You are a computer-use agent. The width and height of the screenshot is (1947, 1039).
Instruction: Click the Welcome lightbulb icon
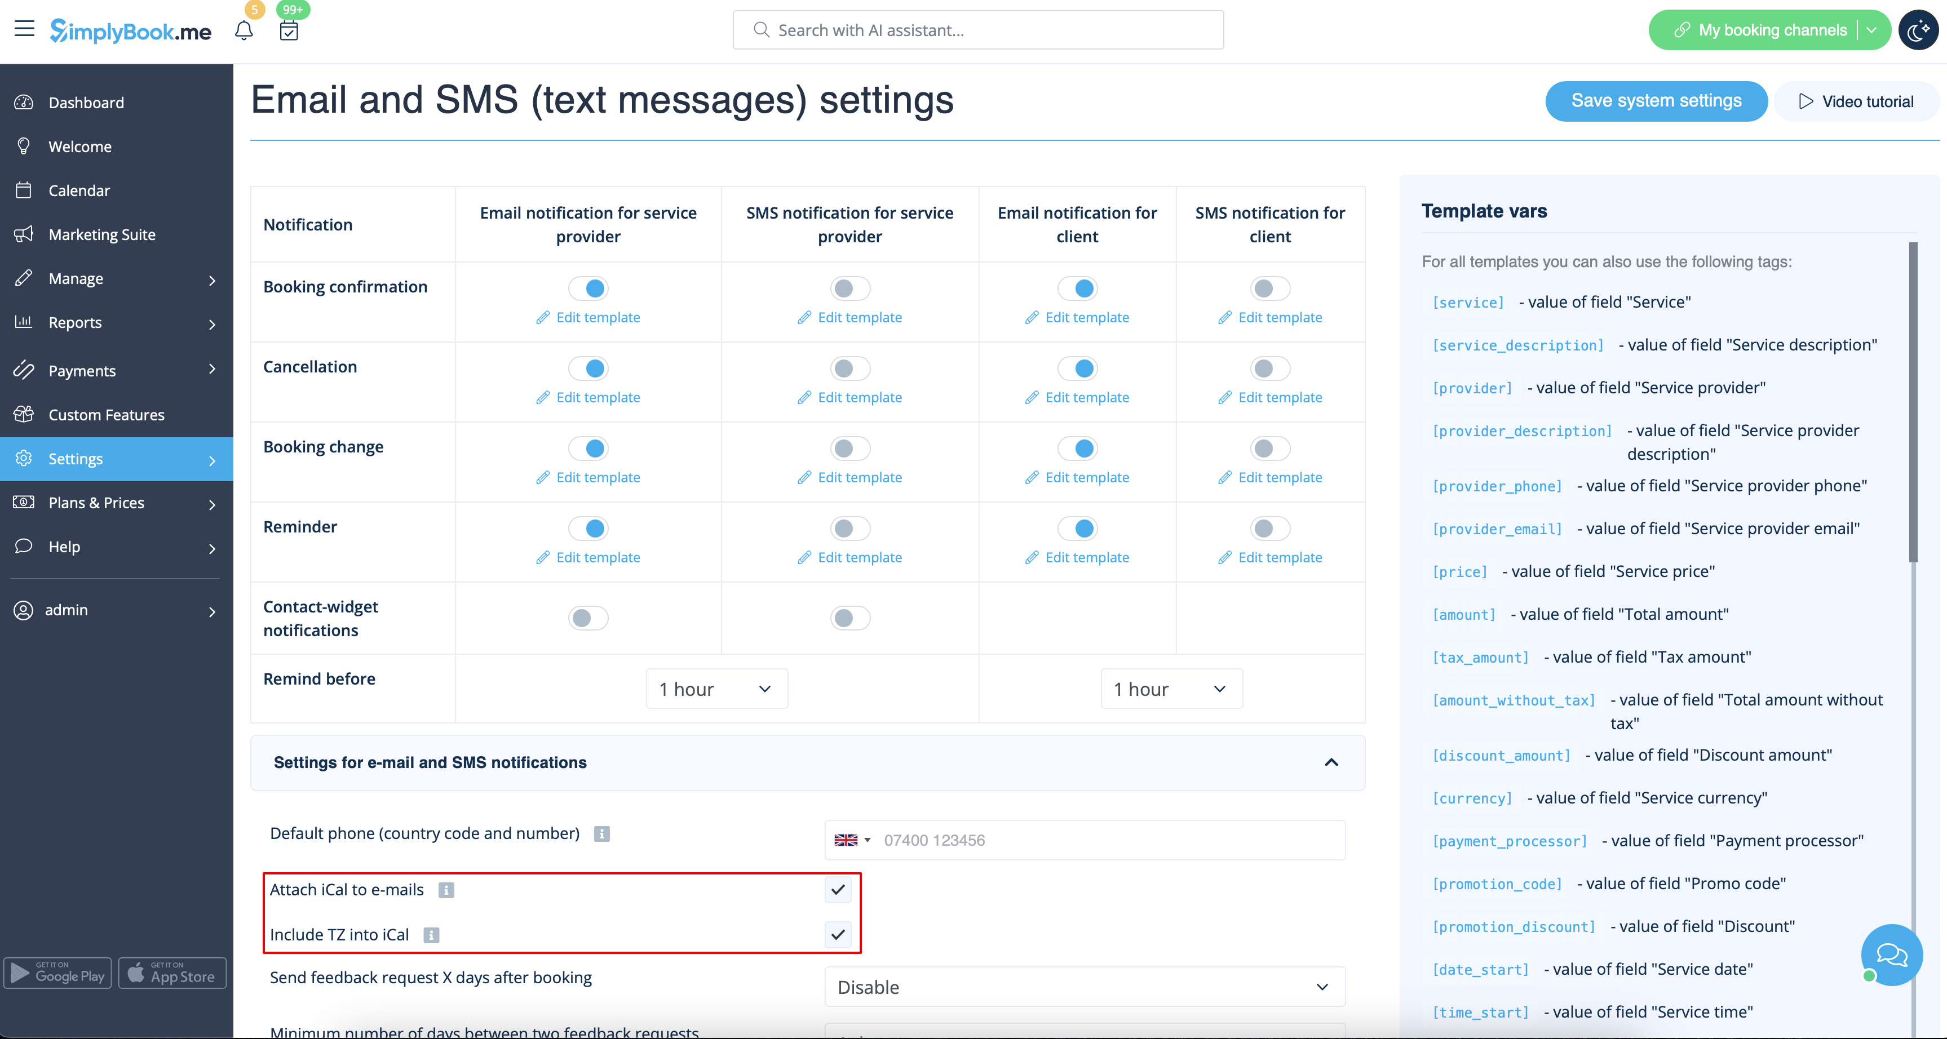[24, 146]
